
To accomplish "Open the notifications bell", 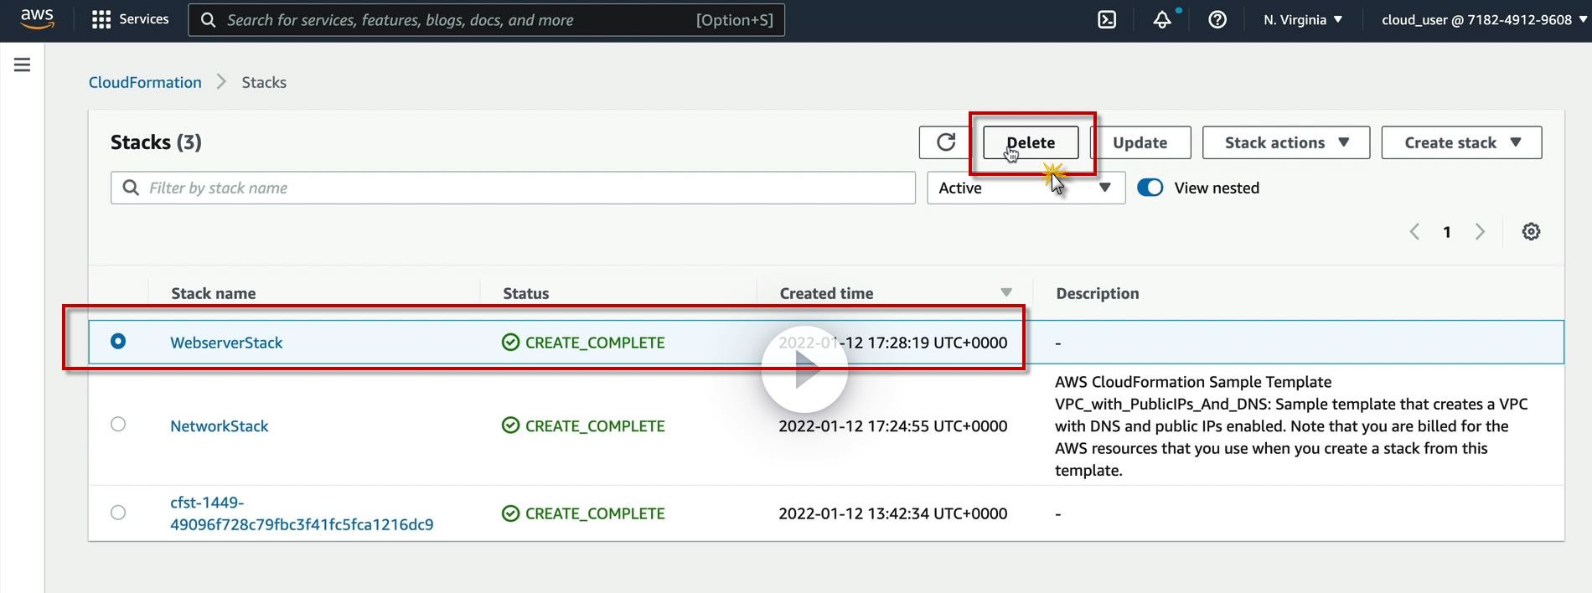I will [1162, 19].
